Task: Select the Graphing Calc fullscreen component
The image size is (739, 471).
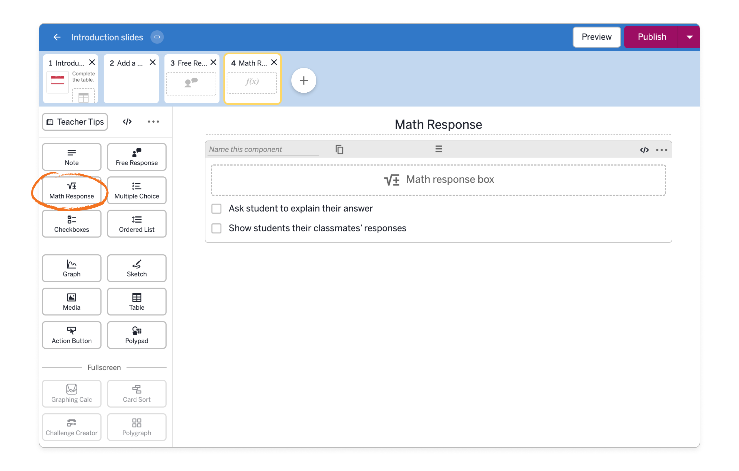Action: point(72,394)
